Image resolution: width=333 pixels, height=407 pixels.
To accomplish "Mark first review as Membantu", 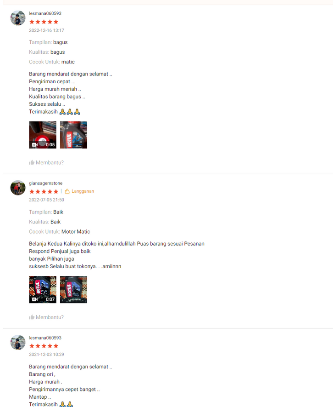I will click(46, 162).
